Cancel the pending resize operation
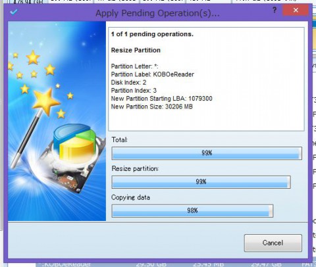This screenshot has width=316, height=267. pos(273,243)
